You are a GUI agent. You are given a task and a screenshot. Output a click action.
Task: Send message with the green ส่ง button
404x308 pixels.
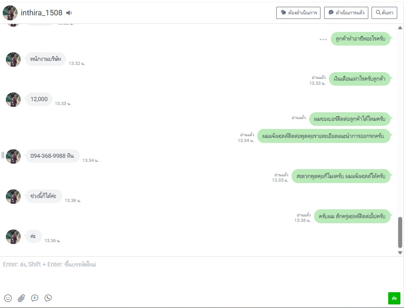(x=394, y=298)
